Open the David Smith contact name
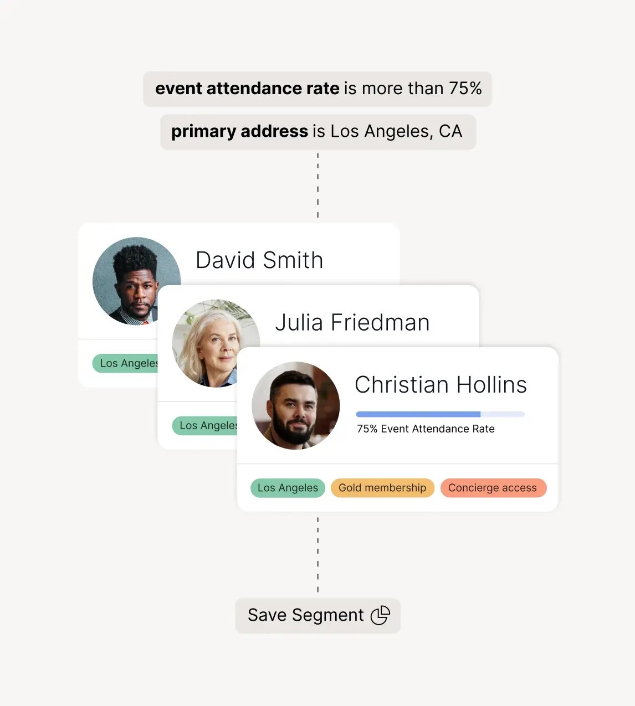Image resolution: width=635 pixels, height=706 pixels. tap(259, 260)
